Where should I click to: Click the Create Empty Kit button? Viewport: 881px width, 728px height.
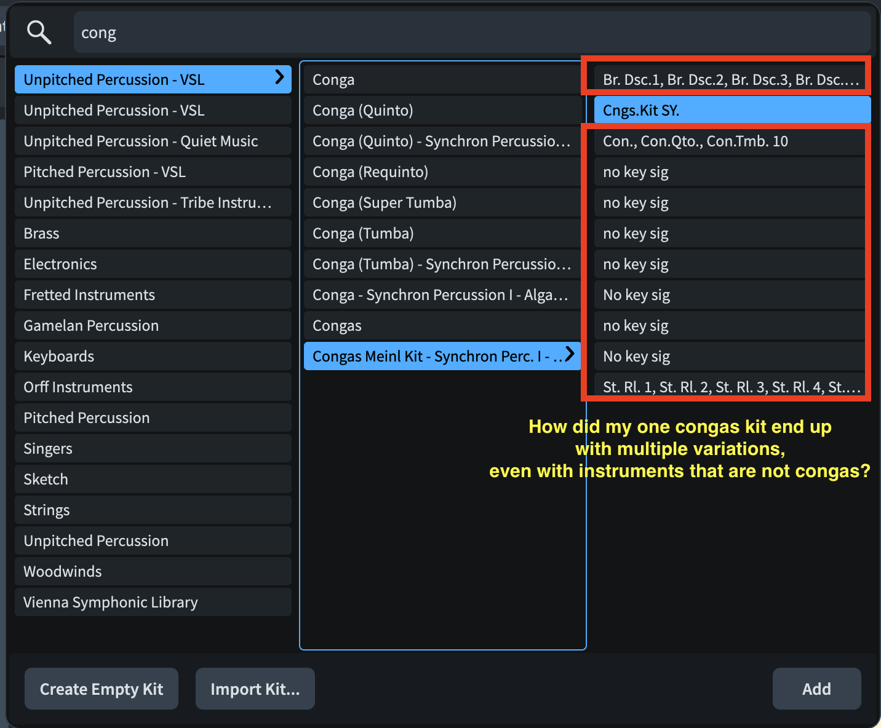[102, 689]
